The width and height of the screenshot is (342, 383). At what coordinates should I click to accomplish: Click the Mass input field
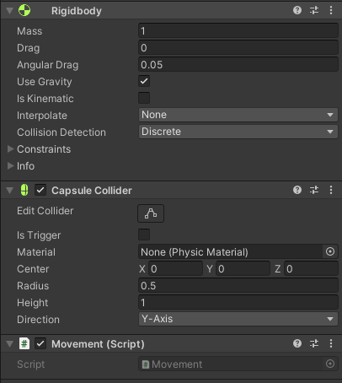(x=238, y=30)
